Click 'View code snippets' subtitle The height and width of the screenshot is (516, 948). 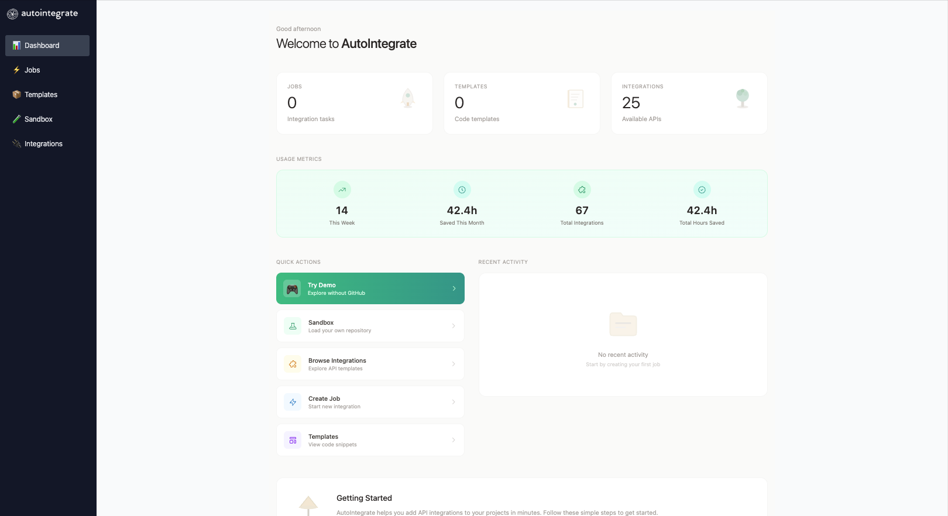[332, 445]
